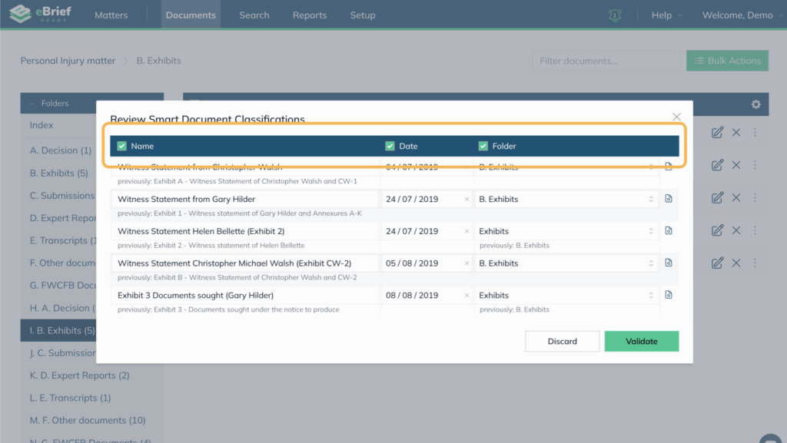Click the notification bell icon
Screen dimensions: 787x443
coord(615,15)
